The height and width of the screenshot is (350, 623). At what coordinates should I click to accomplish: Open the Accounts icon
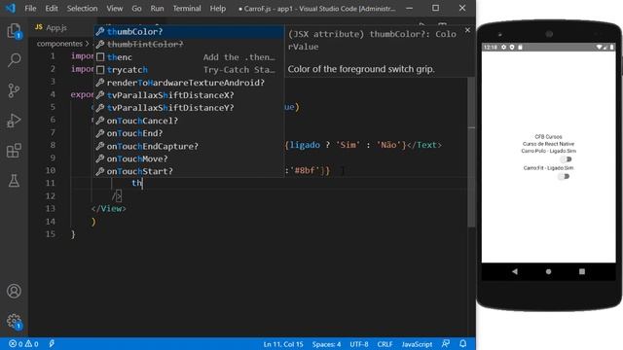14,291
